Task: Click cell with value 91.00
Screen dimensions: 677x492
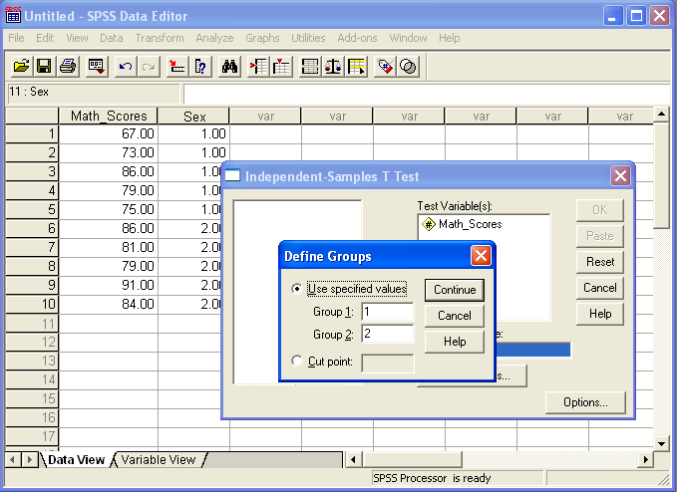Action: tap(109, 285)
